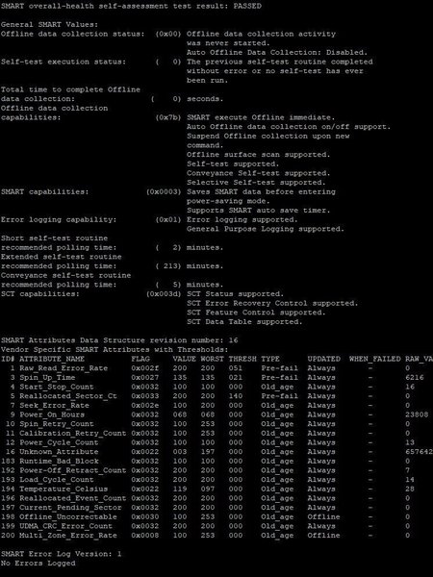Click the Error logging capability label

pos(59,219)
